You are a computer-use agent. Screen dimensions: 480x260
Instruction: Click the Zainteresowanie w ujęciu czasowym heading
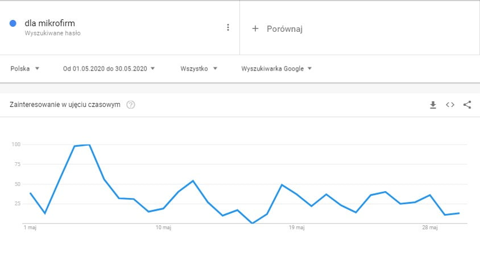coord(65,105)
